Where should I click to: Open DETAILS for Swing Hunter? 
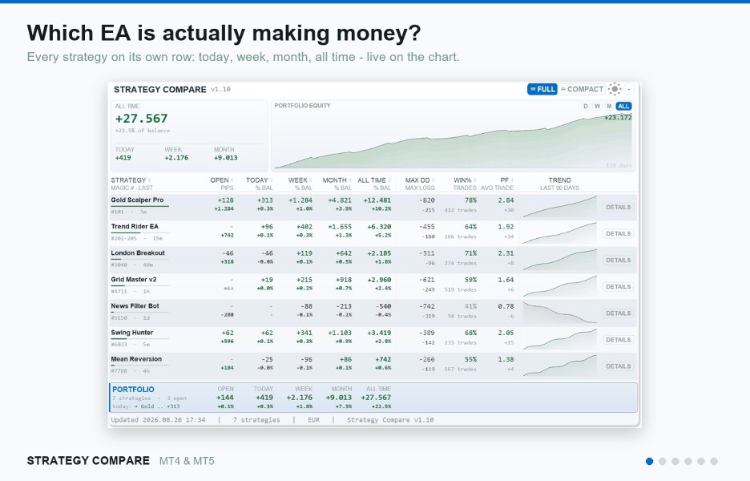[618, 340]
